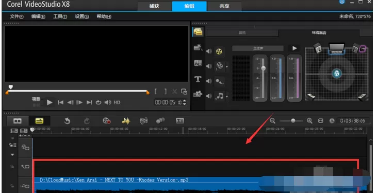378x193 pixels.
Task: Play the project in preview window
Action: pos(50,102)
